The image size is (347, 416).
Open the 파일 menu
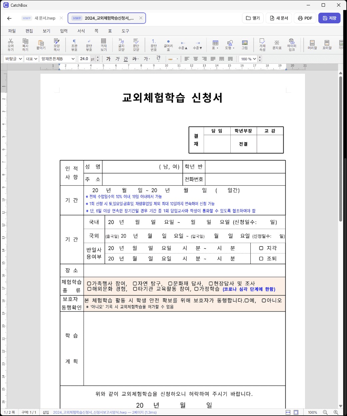tap(12, 31)
